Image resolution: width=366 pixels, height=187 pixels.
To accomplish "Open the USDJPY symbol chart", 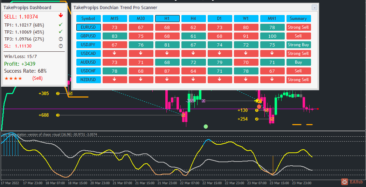I will point(89,45).
